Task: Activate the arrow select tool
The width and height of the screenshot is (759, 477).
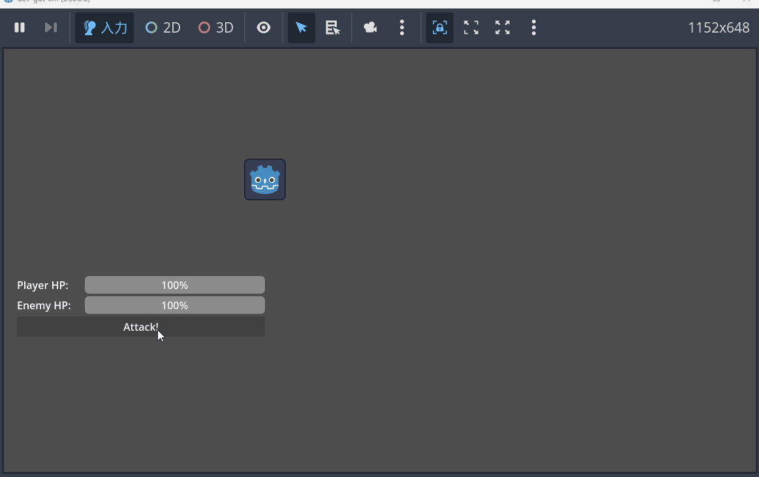Action: pyautogui.click(x=301, y=27)
